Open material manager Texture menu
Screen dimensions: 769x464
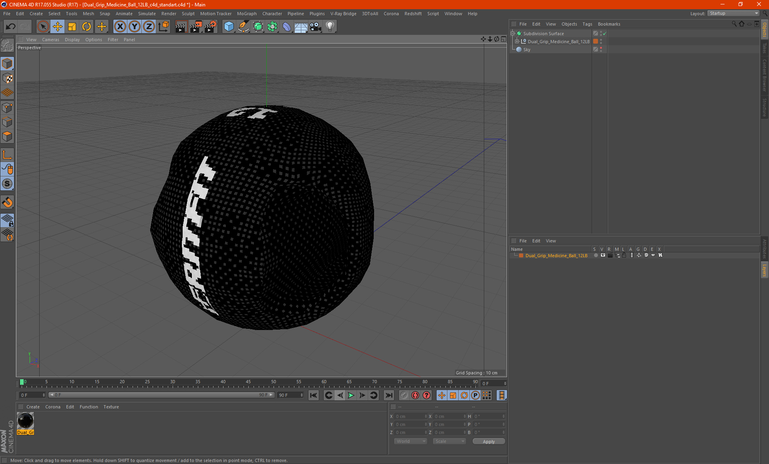click(x=111, y=407)
